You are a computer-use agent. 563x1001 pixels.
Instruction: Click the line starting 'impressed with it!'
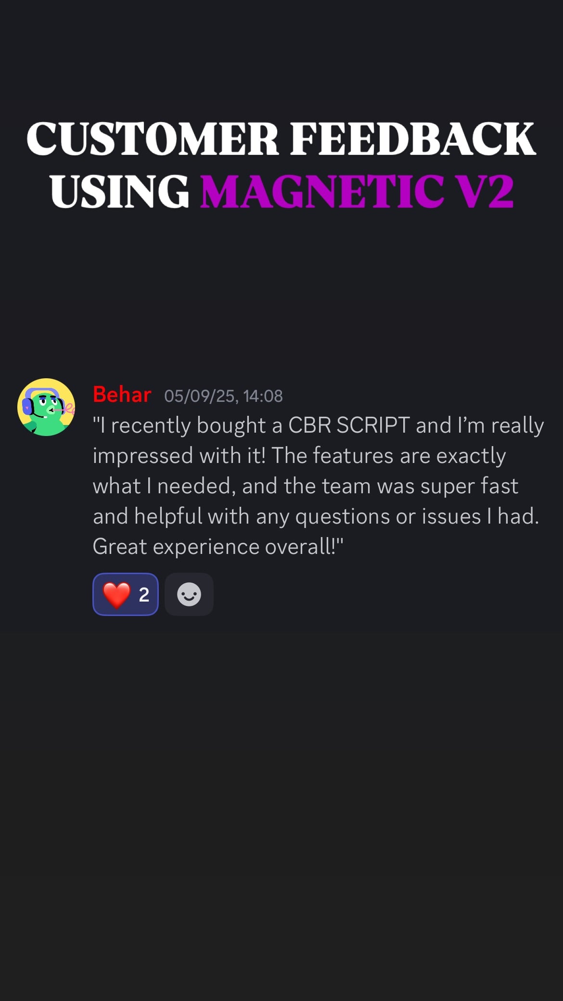click(x=299, y=456)
